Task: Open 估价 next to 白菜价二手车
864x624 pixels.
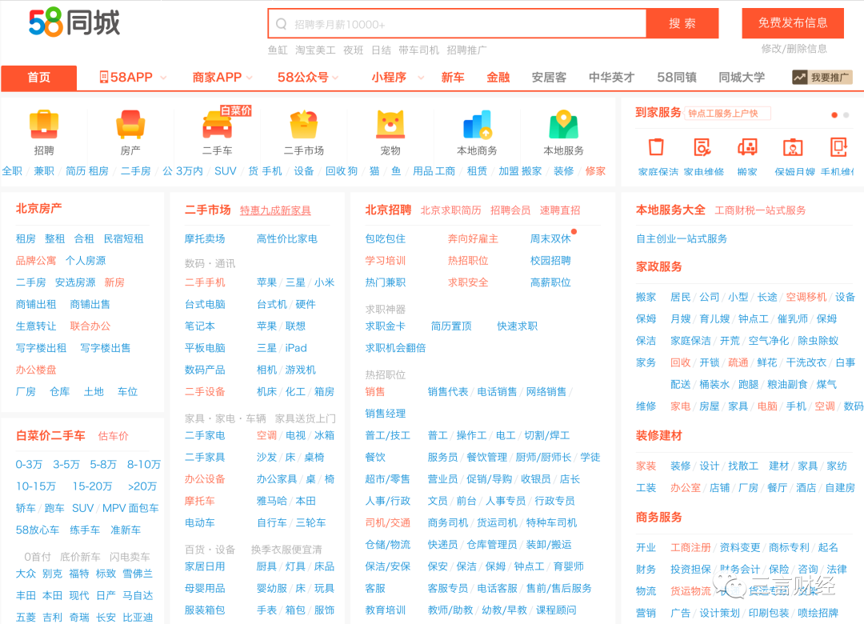Action: click(x=113, y=436)
